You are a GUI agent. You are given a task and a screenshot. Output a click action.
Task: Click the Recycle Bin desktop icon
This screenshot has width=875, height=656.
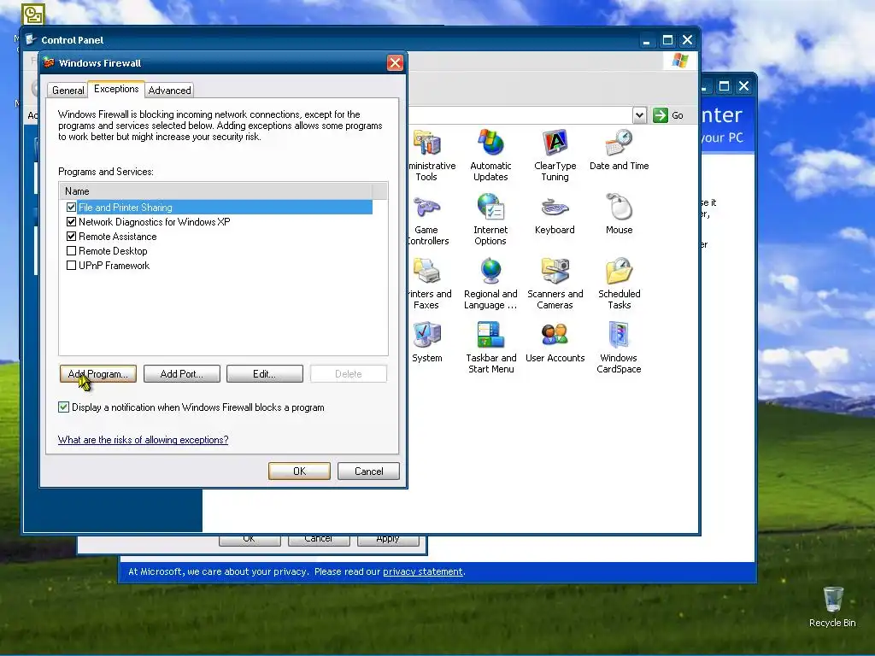point(832,600)
